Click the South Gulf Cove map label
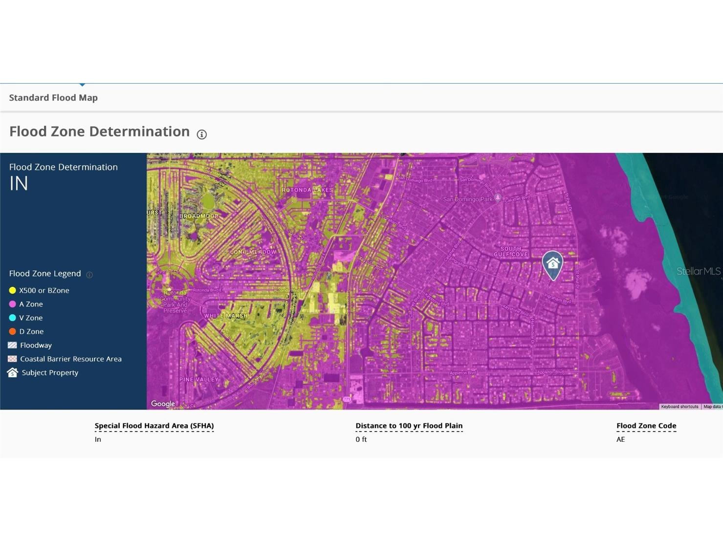723x542 pixels. (511, 252)
